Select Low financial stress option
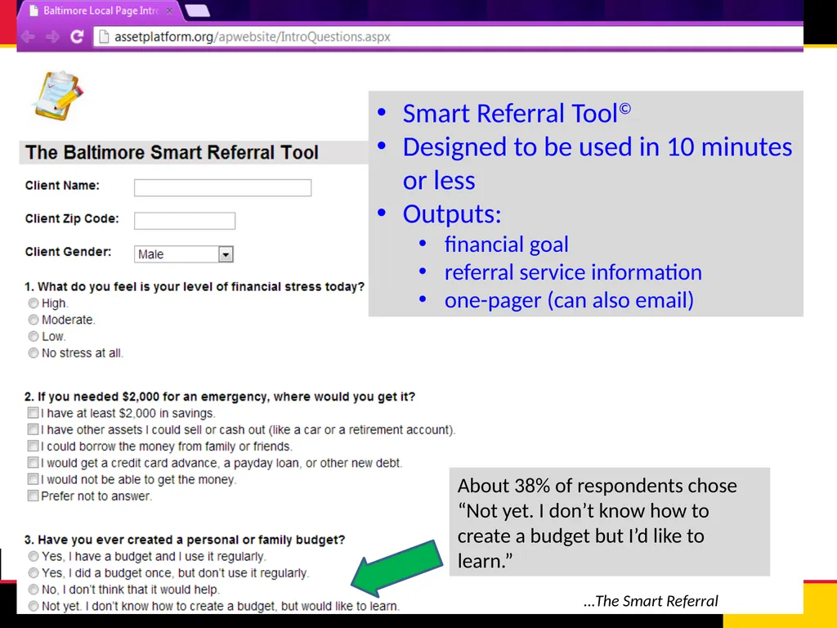The image size is (837, 628). [33, 336]
